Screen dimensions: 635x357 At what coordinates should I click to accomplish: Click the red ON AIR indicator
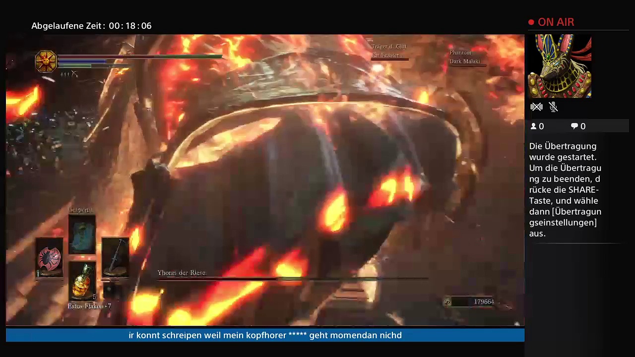coord(551,22)
